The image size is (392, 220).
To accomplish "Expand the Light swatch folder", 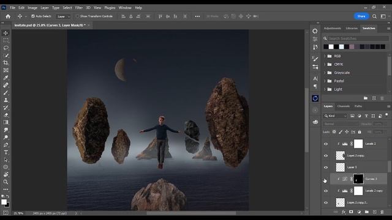I will 325,89.
